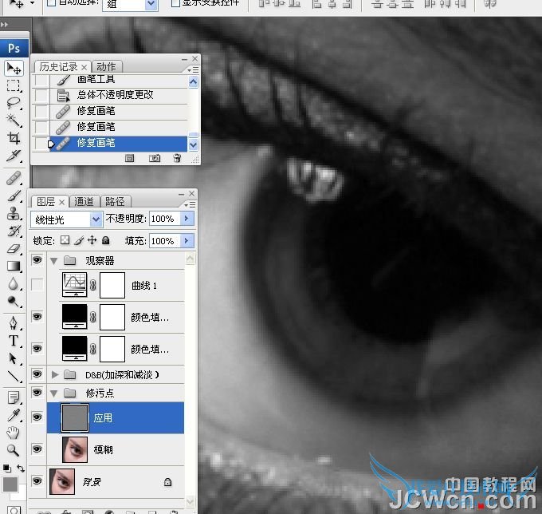Select the Slice tool

[14, 156]
